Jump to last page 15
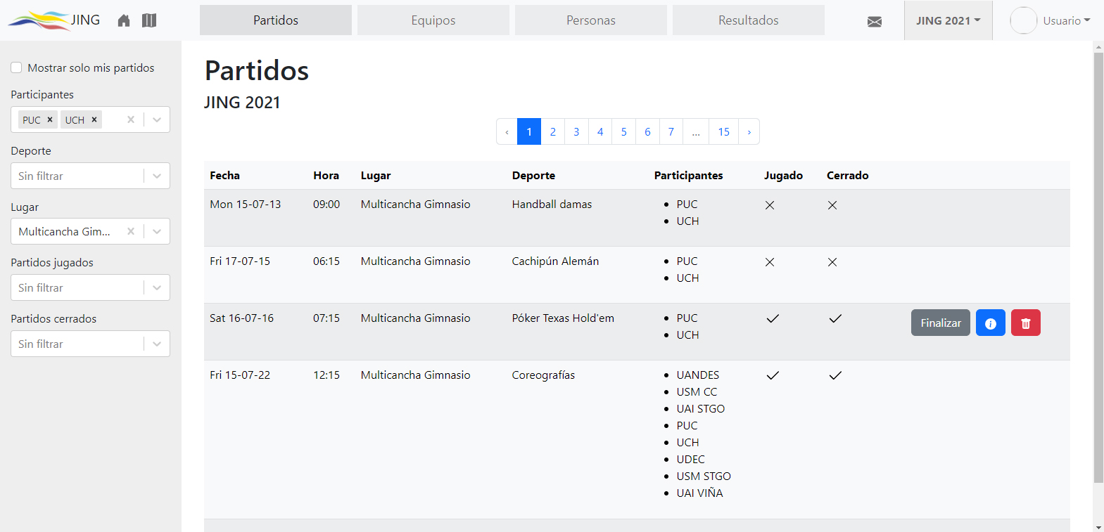This screenshot has width=1104, height=532. point(724,131)
